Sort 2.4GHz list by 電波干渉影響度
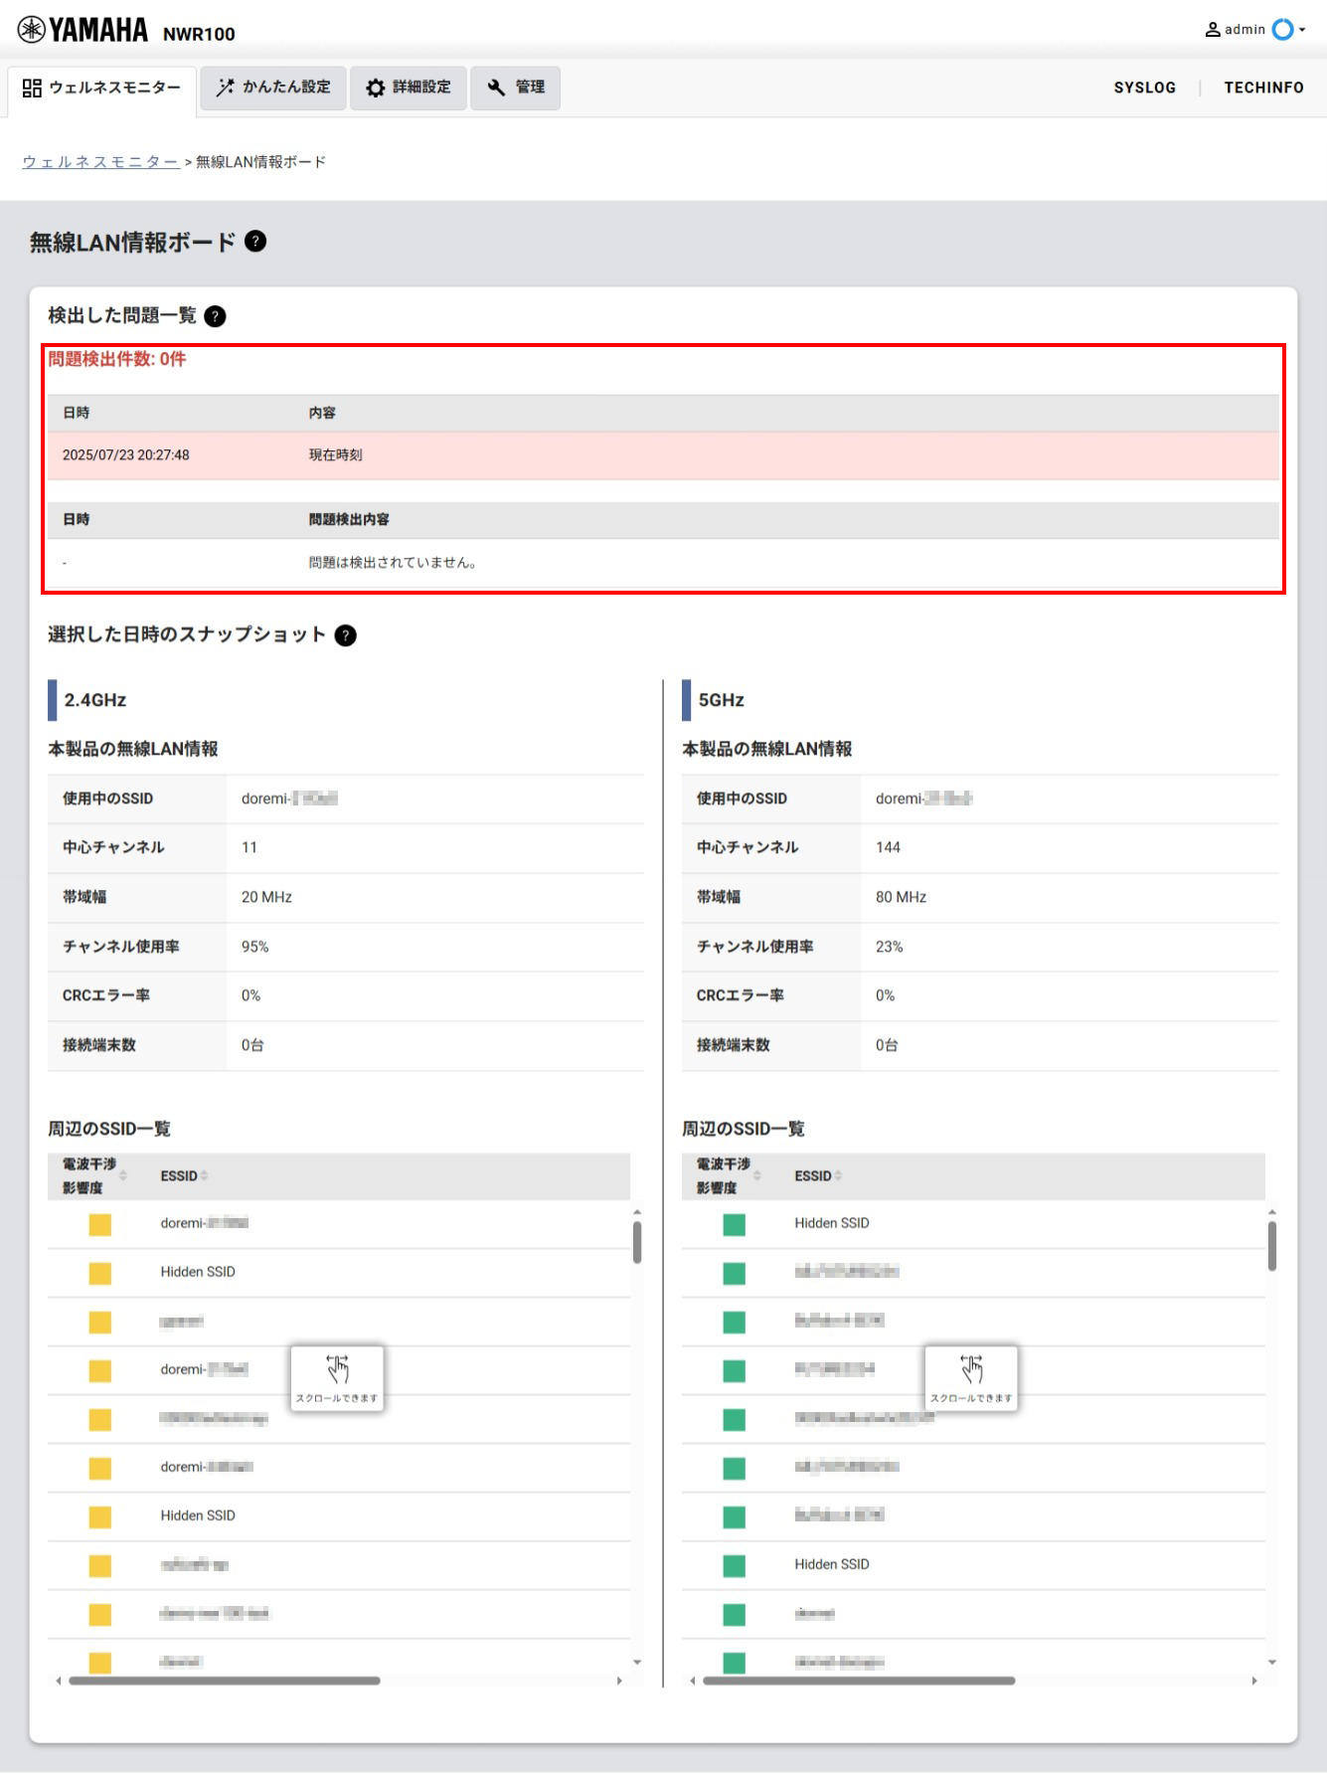The image size is (1327, 1777). [123, 1176]
